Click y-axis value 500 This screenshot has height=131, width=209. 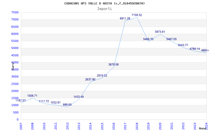16,112
